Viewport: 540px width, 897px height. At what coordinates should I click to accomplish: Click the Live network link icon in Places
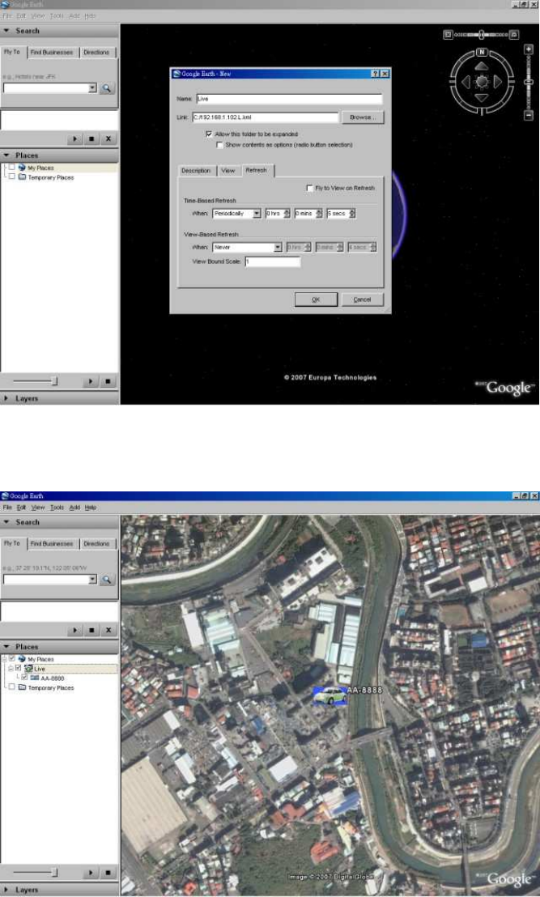(28, 668)
